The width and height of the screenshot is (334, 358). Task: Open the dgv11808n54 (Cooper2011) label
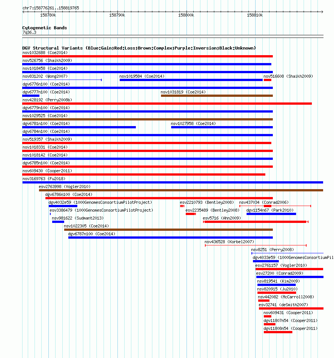(x=290, y=328)
